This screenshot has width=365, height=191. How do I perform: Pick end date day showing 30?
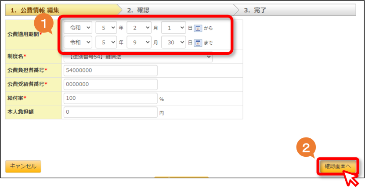coord(173,42)
